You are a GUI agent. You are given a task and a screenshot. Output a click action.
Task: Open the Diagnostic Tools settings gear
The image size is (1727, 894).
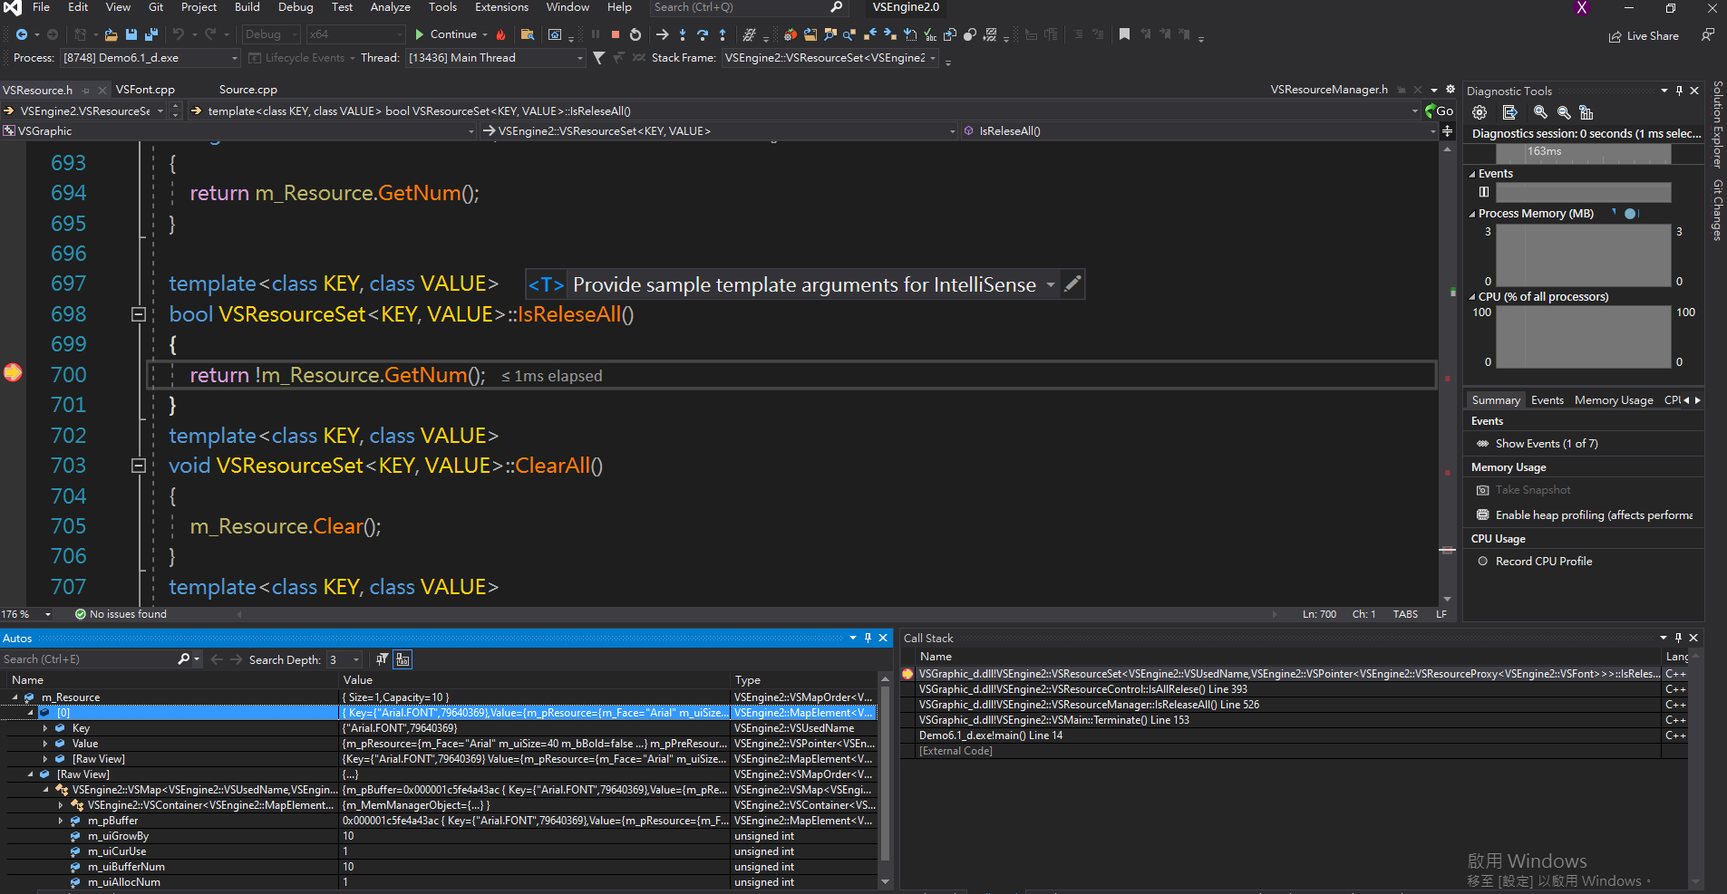(1480, 111)
